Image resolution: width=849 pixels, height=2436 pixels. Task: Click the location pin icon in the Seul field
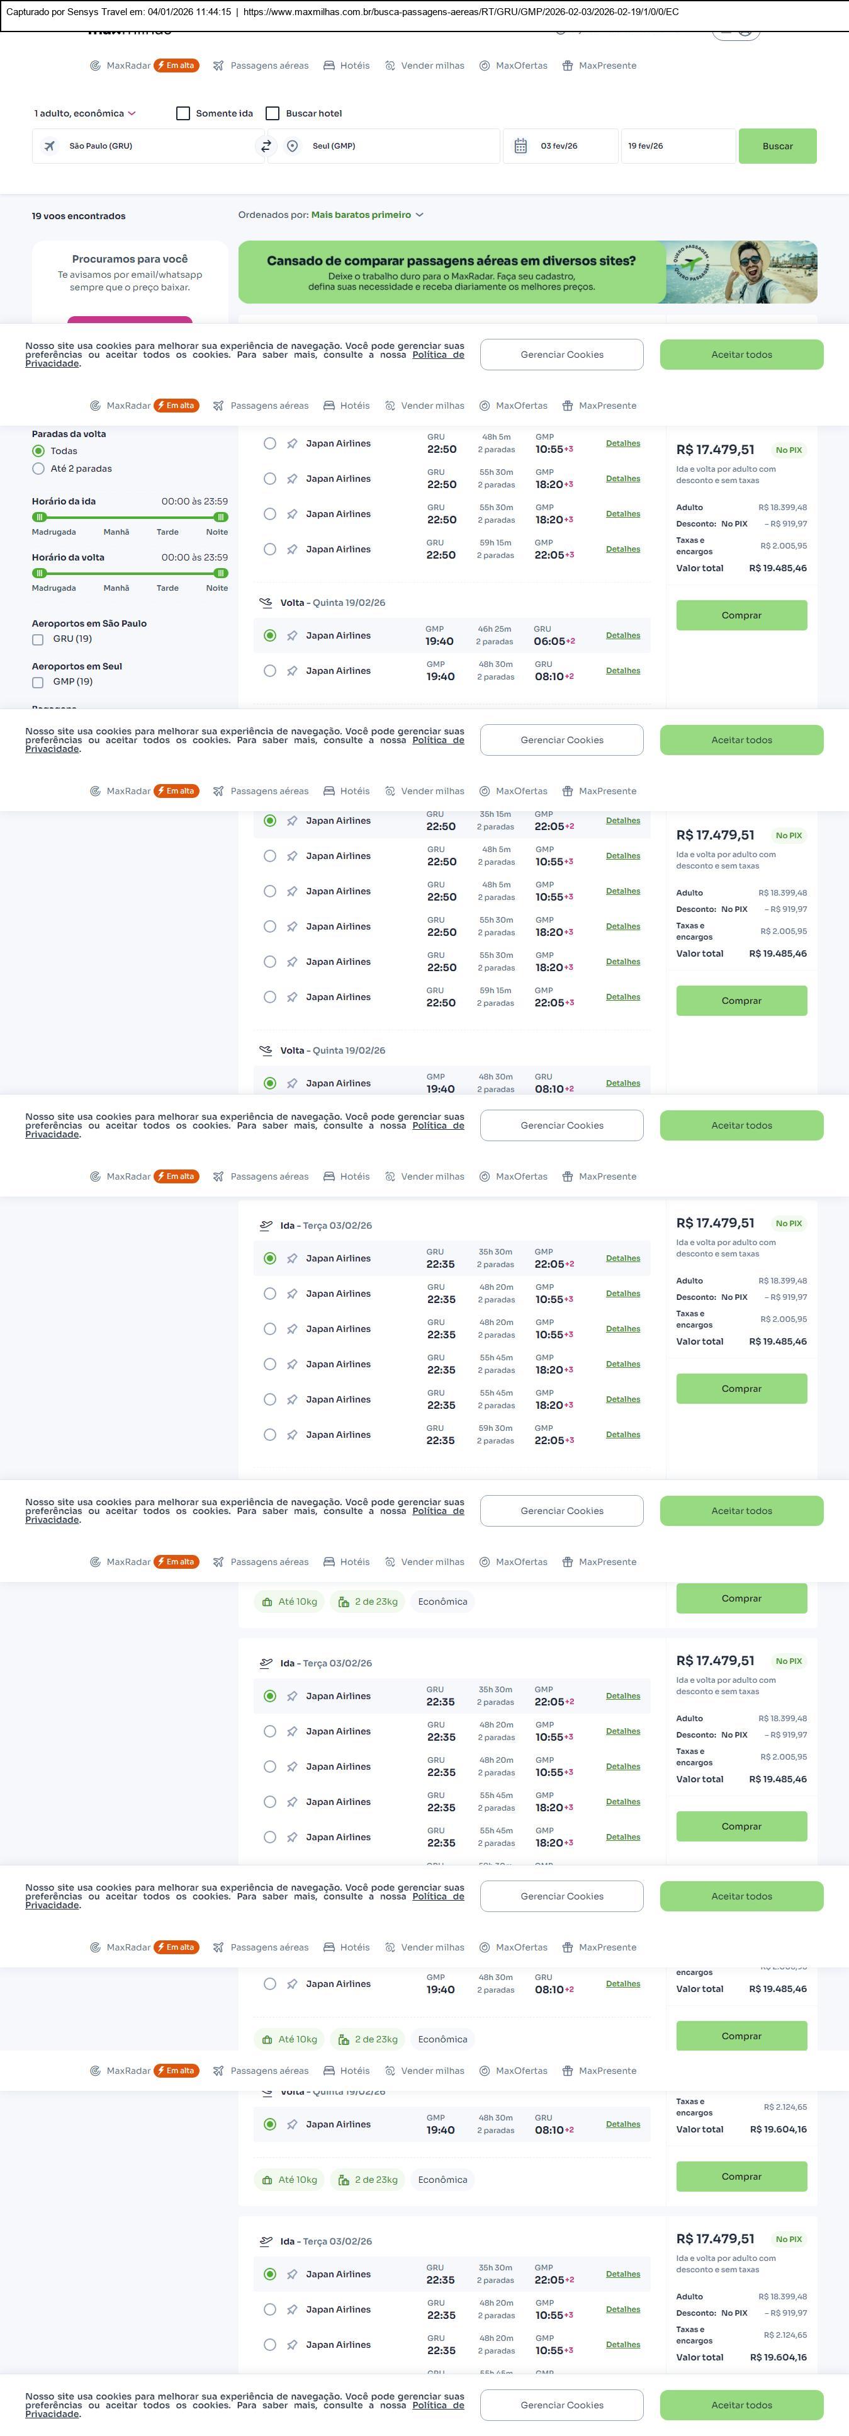point(293,147)
